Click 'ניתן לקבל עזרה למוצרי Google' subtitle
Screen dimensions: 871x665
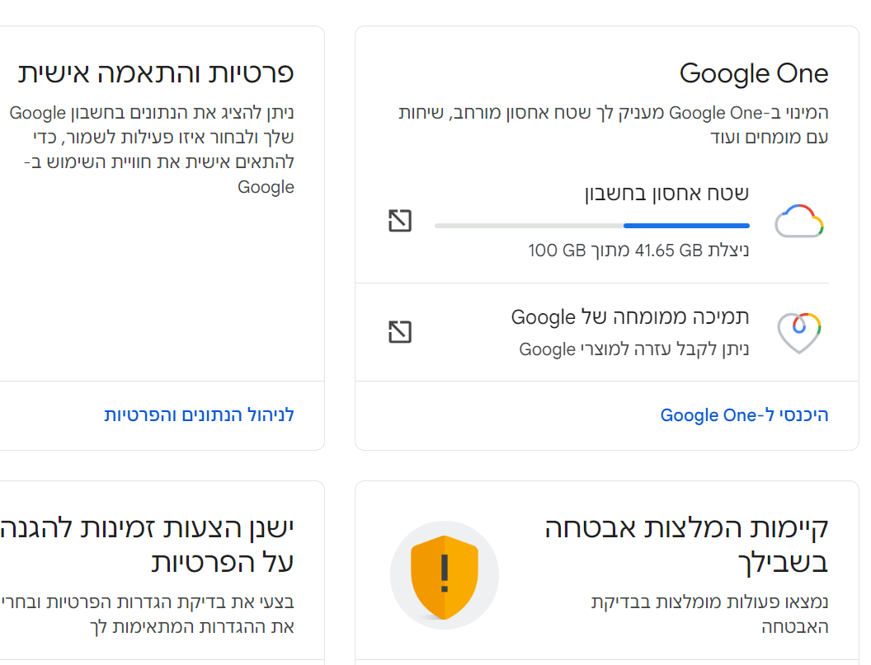(634, 349)
